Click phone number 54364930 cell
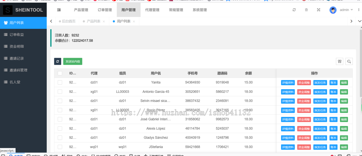The width and height of the screenshot is (362, 156). pos(192,82)
